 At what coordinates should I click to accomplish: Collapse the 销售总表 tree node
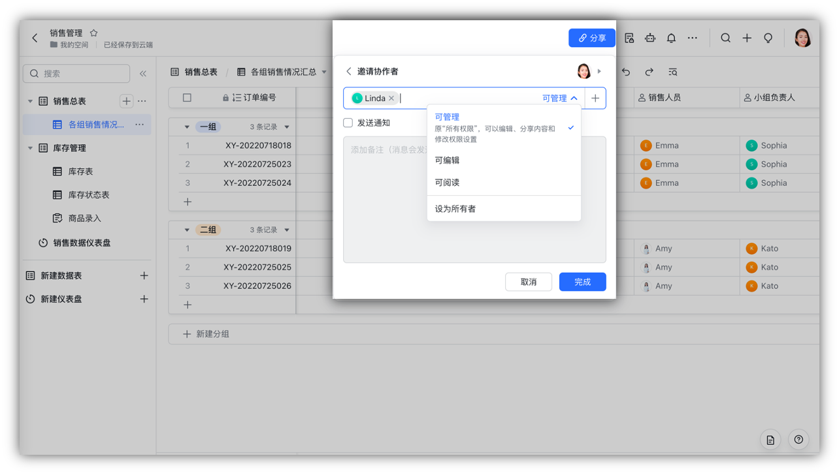point(30,101)
